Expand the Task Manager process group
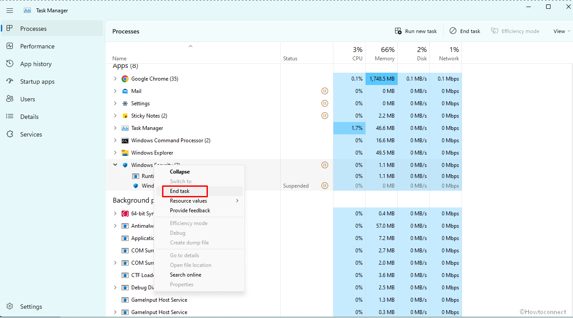Screen dimensions: 573x318 [115, 128]
